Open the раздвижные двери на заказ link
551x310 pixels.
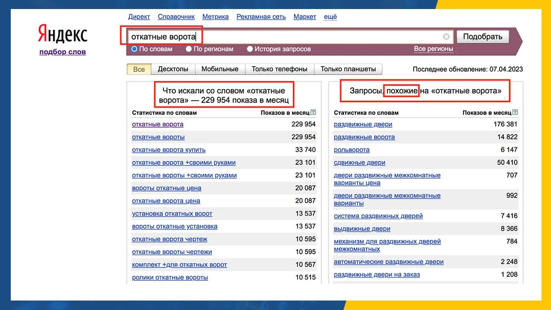[377, 275]
